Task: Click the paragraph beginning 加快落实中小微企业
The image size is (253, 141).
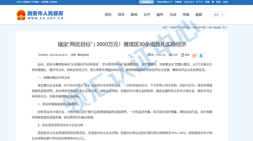Action: tap(122, 115)
